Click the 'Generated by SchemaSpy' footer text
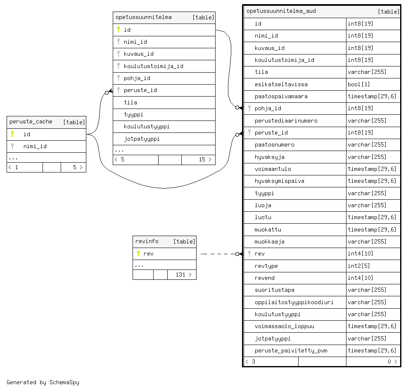 (43, 382)
